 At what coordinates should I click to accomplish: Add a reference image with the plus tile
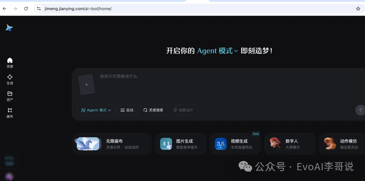(x=87, y=85)
